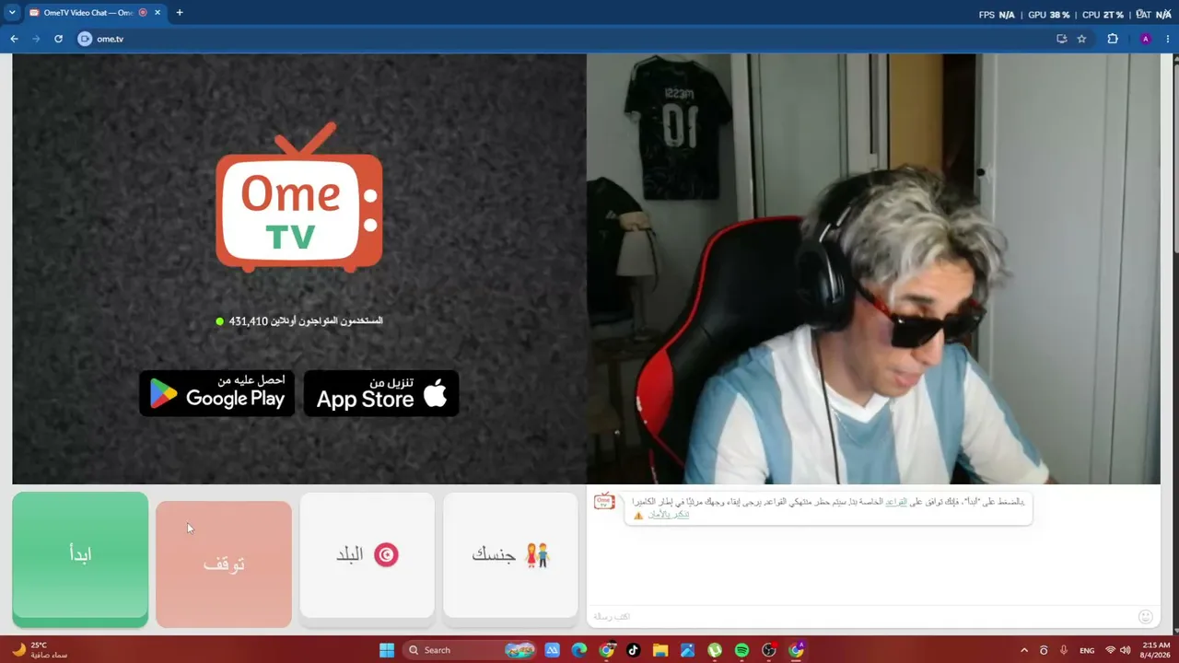Click the red توقف stop button

coord(224,564)
